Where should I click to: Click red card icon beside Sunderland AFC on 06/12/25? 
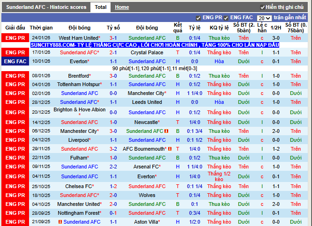pyautogui.click(x=166, y=131)
